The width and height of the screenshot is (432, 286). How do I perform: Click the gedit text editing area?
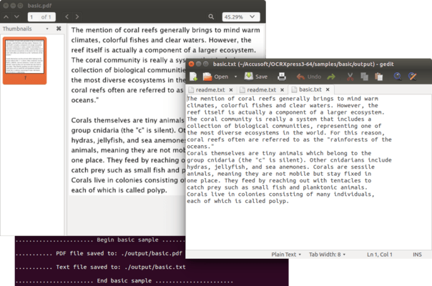coord(308,172)
